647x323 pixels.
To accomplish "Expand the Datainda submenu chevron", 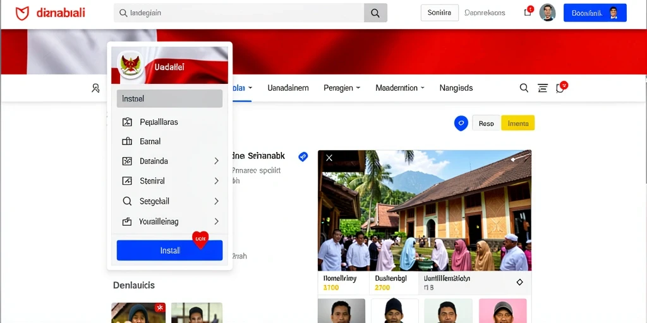I will click(x=216, y=161).
